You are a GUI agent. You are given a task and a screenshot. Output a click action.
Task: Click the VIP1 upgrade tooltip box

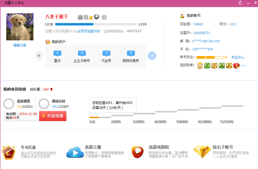click(113, 105)
